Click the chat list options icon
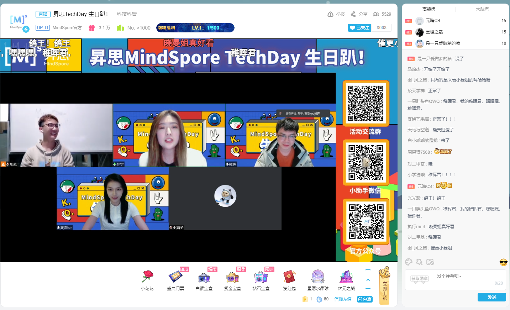 430,262
